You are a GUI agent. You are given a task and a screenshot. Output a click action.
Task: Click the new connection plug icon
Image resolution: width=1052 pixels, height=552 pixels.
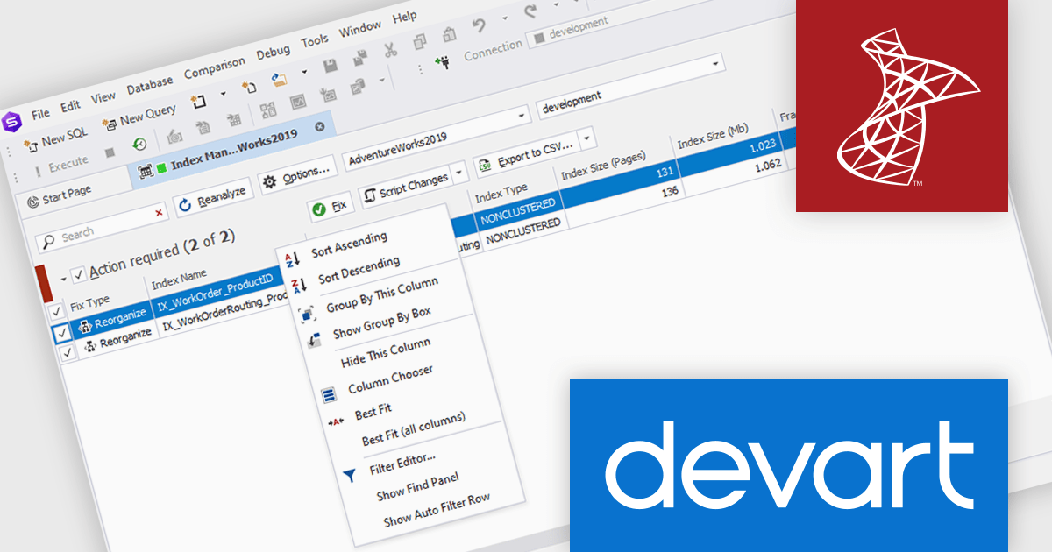[444, 62]
